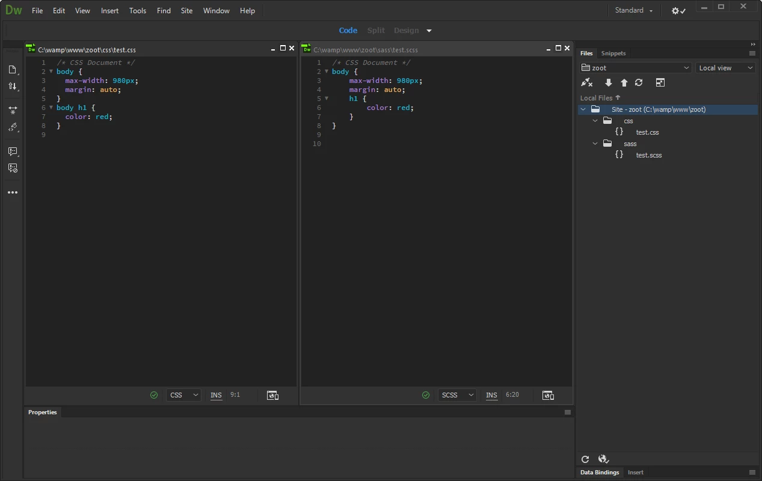Open the view mode dropdown arrow beside Design

coord(429,31)
